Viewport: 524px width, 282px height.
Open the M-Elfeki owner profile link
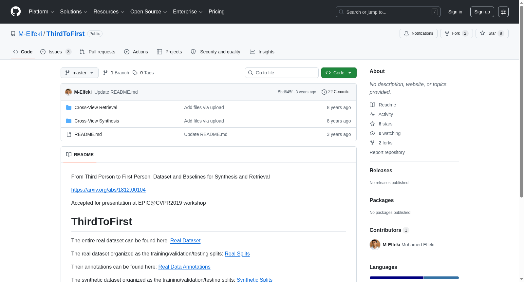[x=30, y=34]
